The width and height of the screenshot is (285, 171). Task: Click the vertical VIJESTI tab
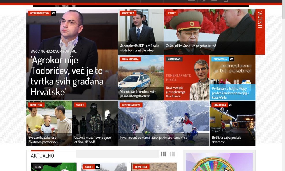tap(260, 32)
